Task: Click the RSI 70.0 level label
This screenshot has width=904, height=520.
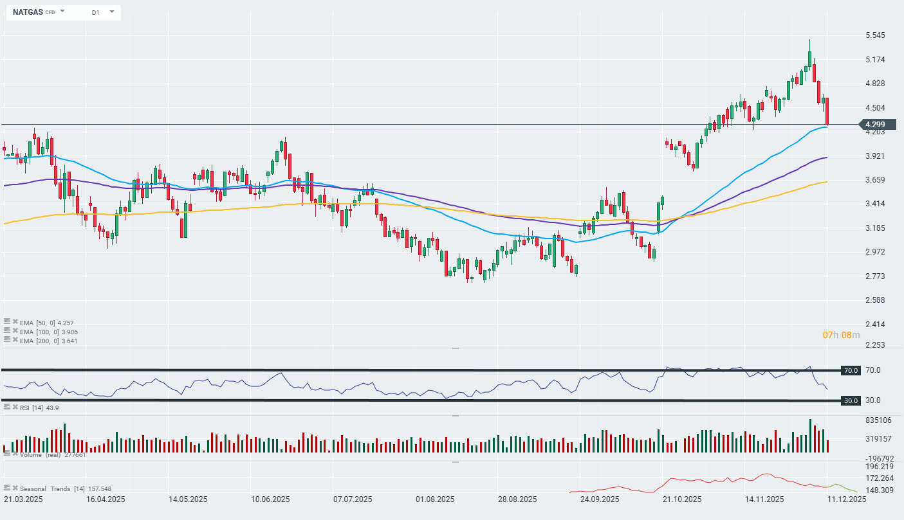Action: pyautogui.click(x=851, y=370)
